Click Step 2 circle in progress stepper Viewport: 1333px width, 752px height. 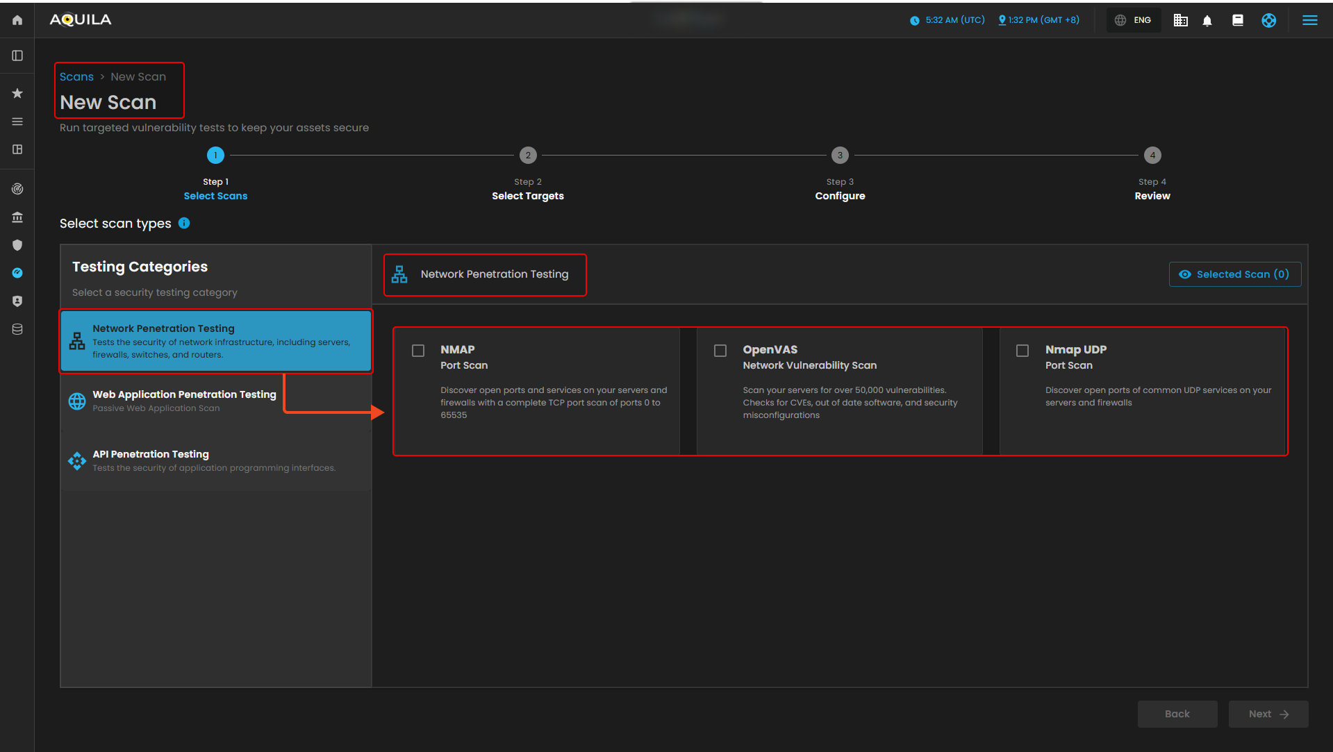pos(528,155)
